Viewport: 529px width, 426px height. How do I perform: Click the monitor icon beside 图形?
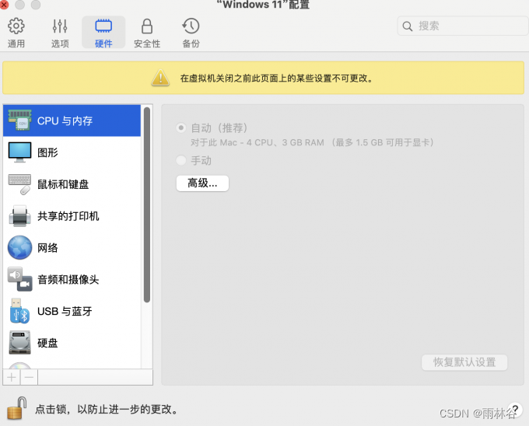point(19,152)
